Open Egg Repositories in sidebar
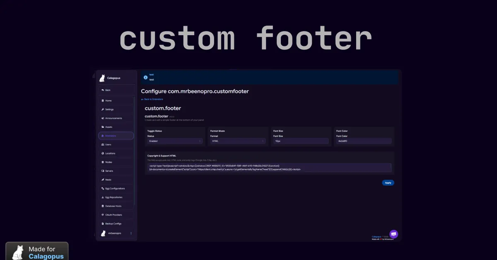 pos(116,197)
